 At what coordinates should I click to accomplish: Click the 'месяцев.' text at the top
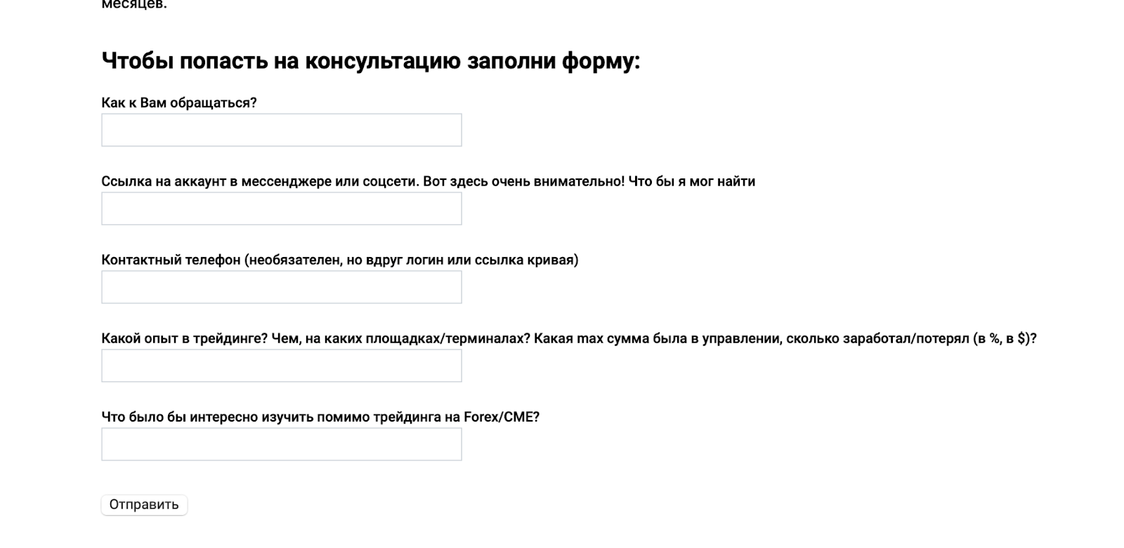click(x=134, y=4)
